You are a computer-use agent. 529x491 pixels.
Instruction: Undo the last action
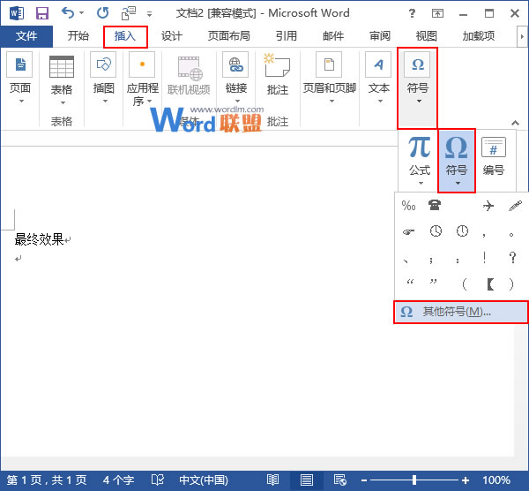click(x=68, y=13)
